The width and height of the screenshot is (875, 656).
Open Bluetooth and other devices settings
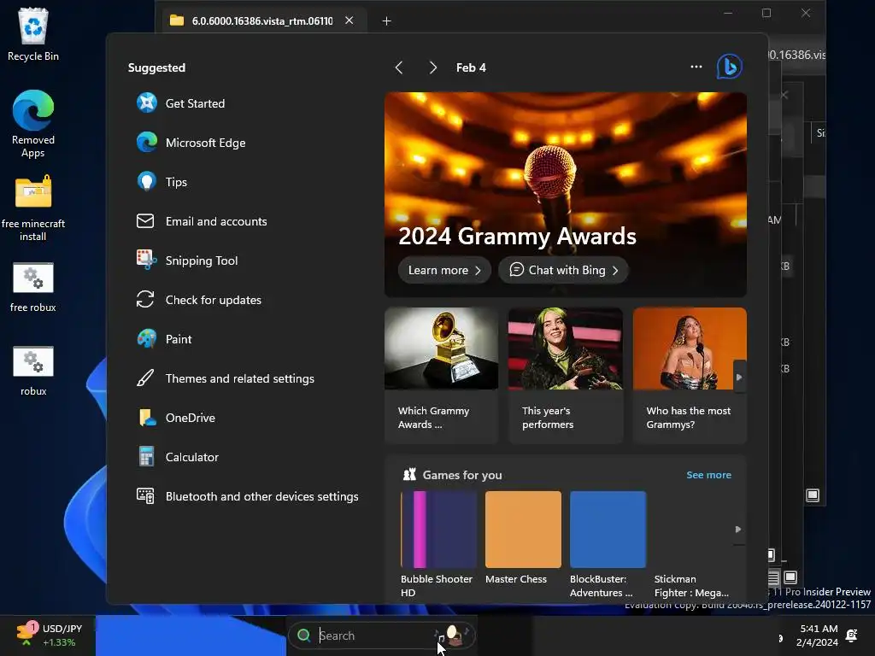click(x=248, y=496)
